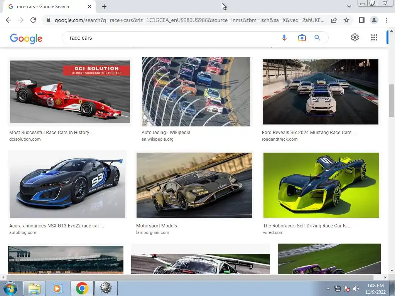The width and height of the screenshot is (395, 296).
Task: Open the green Roborace car image
Action: tap(321, 185)
